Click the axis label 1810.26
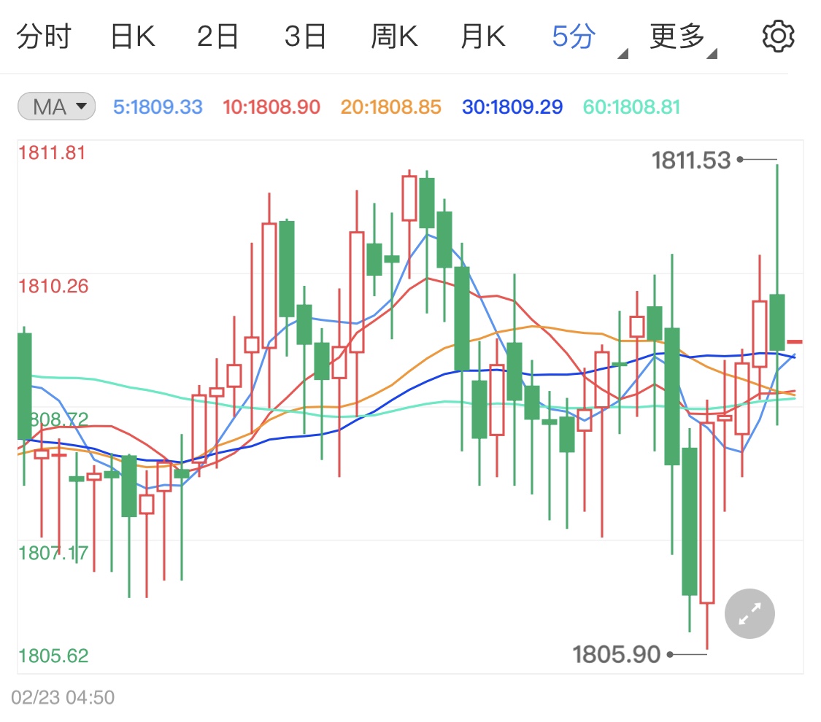 pyautogui.click(x=53, y=286)
